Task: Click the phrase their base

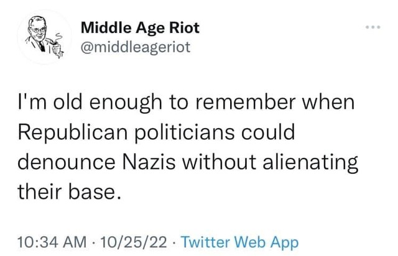Action: pyautogui.click(x=69, y=191)
